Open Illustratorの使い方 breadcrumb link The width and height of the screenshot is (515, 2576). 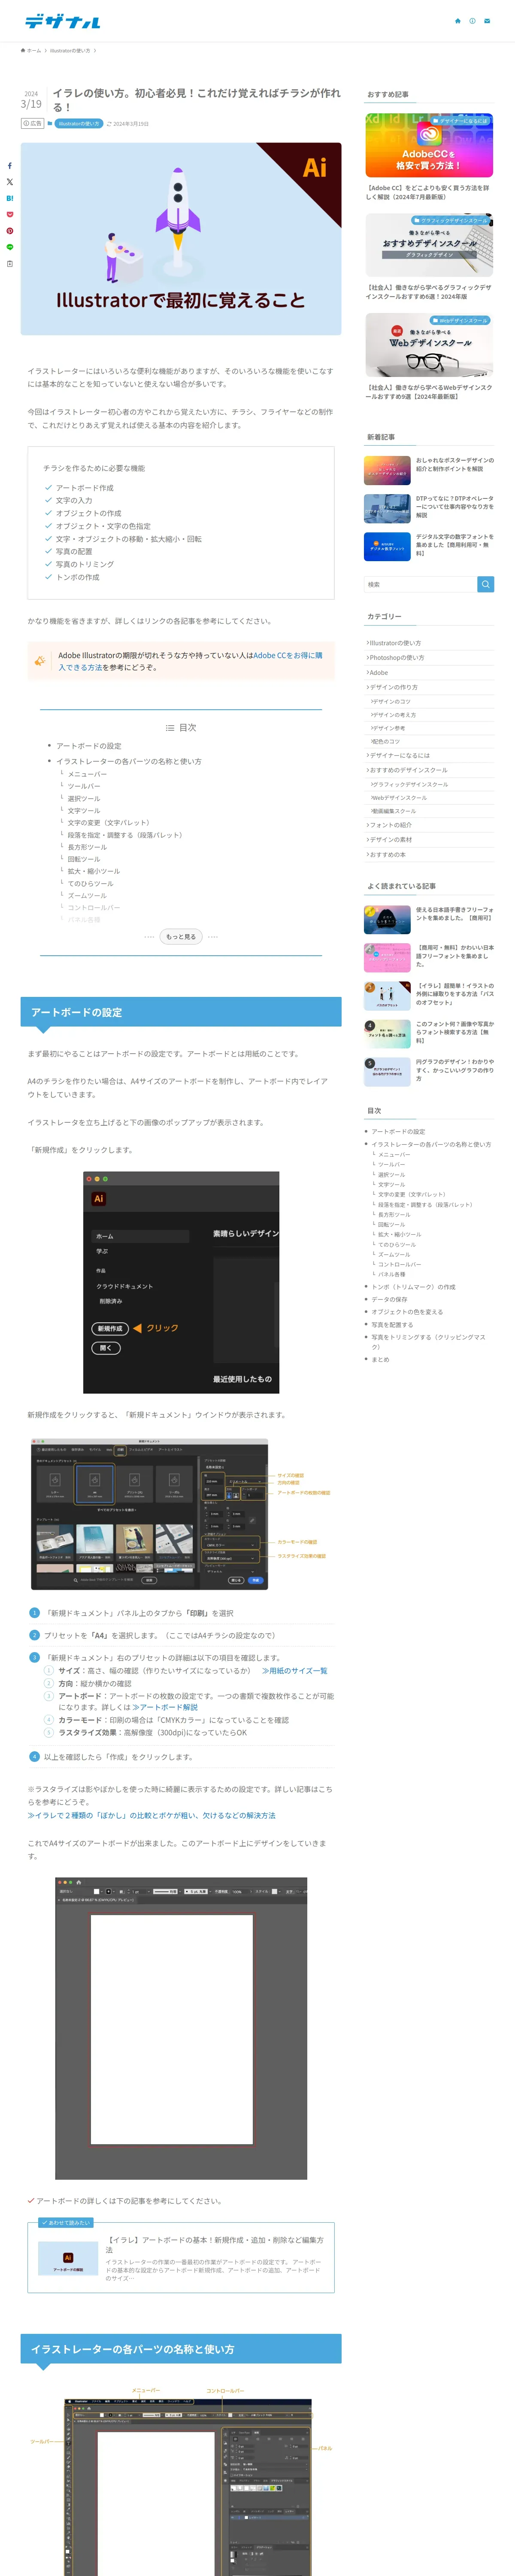[70, 50]
